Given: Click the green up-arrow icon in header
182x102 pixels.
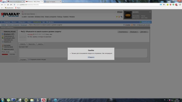Looking at the screenshot, I should 117,17.
